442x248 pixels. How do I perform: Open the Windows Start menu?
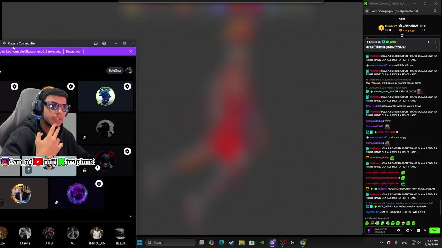click(140, 242)
